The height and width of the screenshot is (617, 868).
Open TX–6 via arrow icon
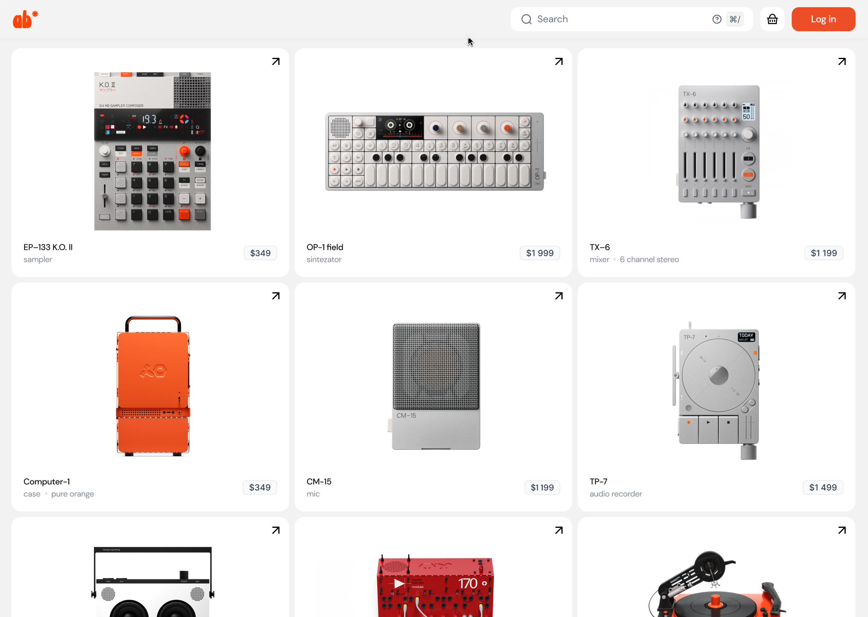pos(842,61)
